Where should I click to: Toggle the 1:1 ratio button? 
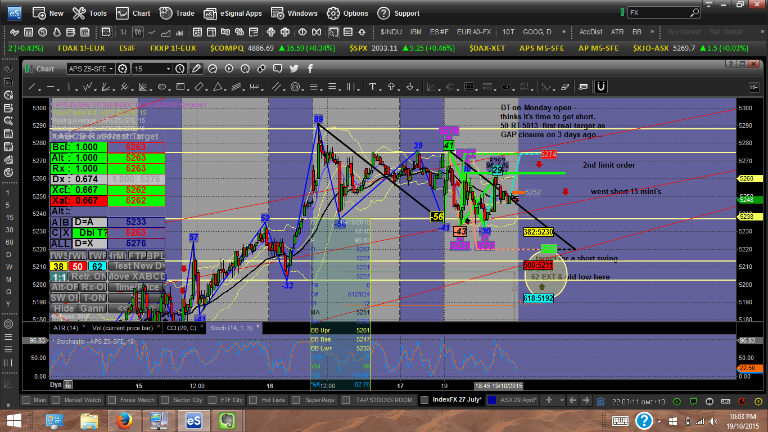59,276
